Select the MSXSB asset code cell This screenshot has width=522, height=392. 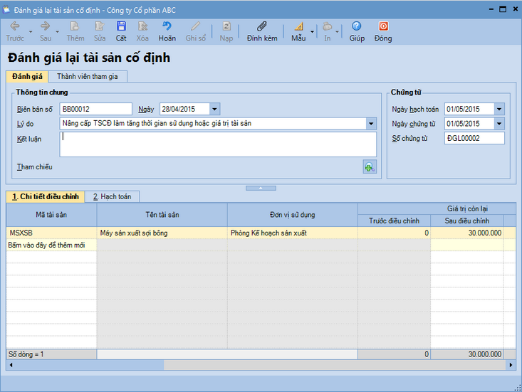(x=51, y=233)
